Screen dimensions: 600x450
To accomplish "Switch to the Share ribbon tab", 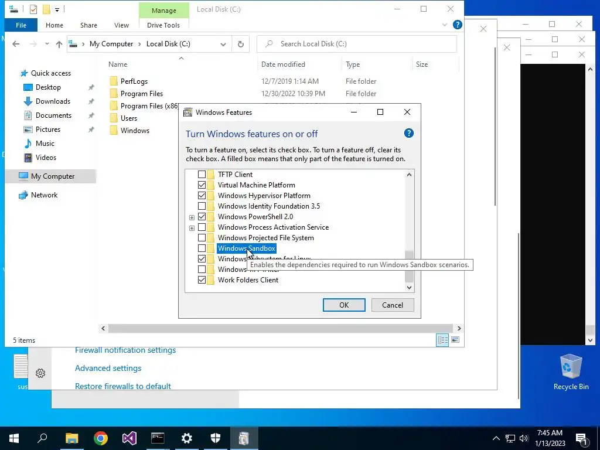I will point(88,25).
